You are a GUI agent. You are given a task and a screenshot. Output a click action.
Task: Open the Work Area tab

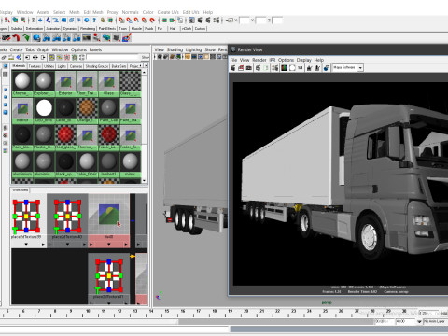tap(21, 189)
